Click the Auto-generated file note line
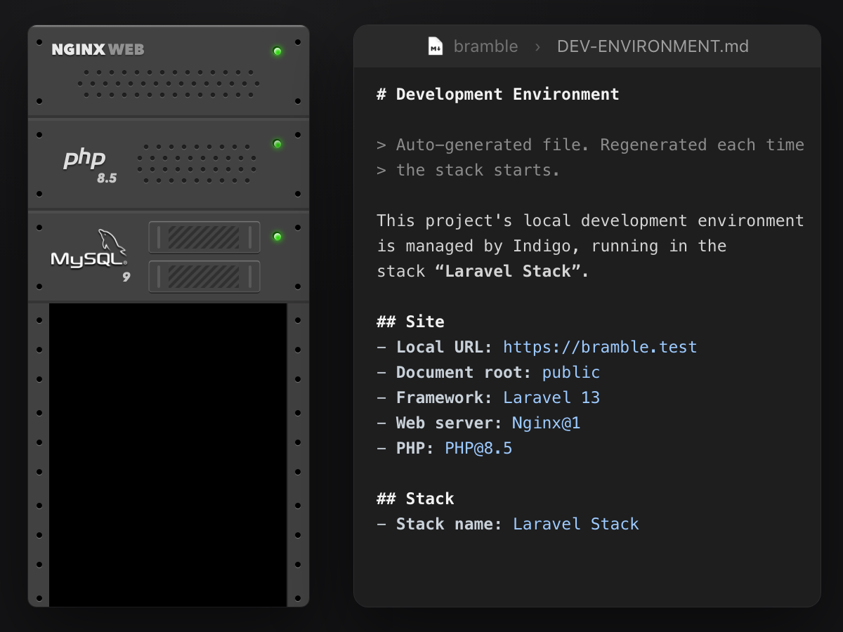 590,145
